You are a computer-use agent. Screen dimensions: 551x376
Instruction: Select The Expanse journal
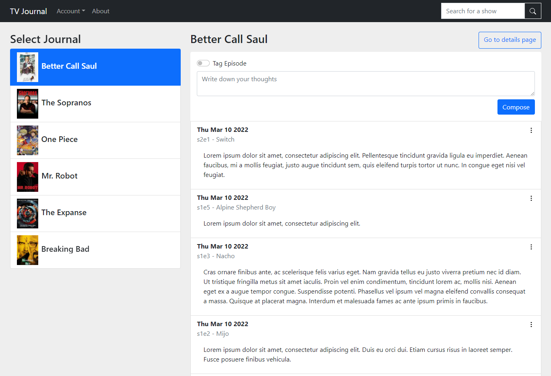95,213
